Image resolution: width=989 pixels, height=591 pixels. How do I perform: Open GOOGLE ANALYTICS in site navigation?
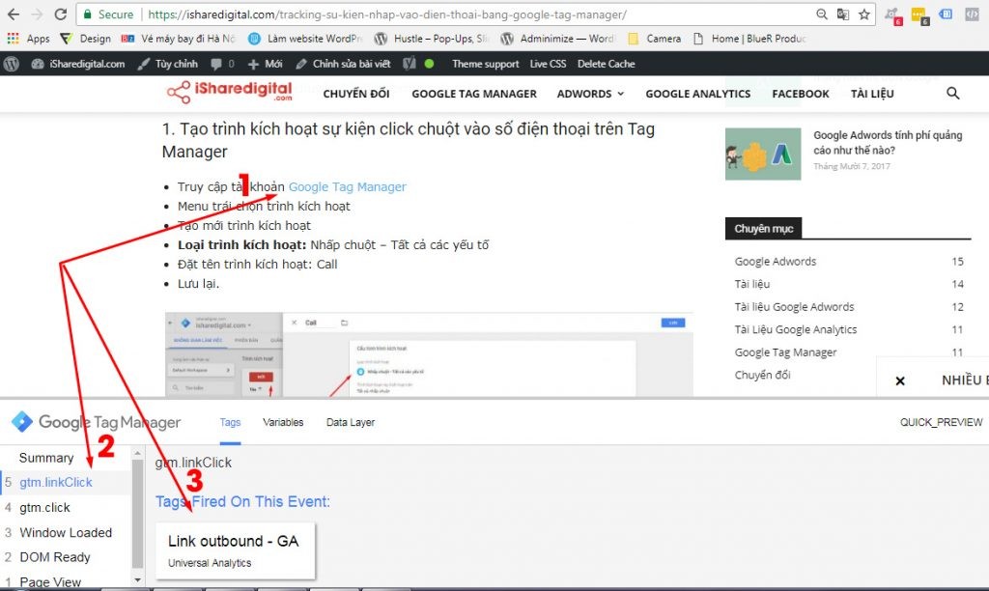coord(697,94)
